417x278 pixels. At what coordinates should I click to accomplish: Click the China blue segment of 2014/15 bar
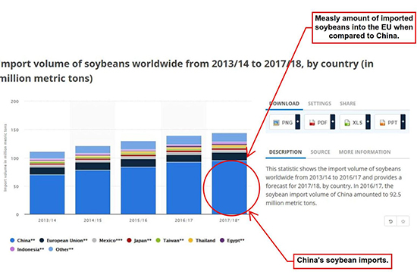click(x=92, y=192)
